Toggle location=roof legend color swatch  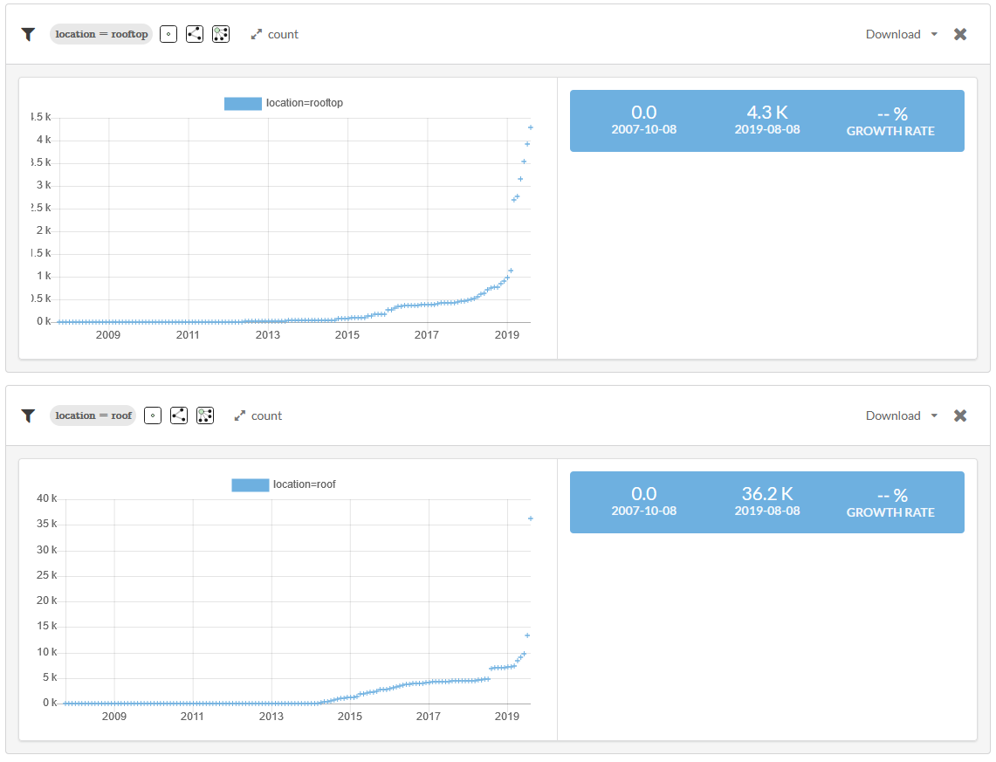pos(250,485)
